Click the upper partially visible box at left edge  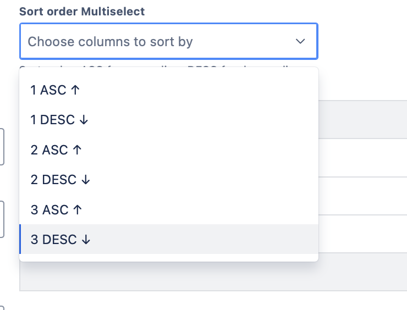[x=2, y=146]
